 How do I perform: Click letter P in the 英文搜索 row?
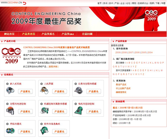click(163, 63)
